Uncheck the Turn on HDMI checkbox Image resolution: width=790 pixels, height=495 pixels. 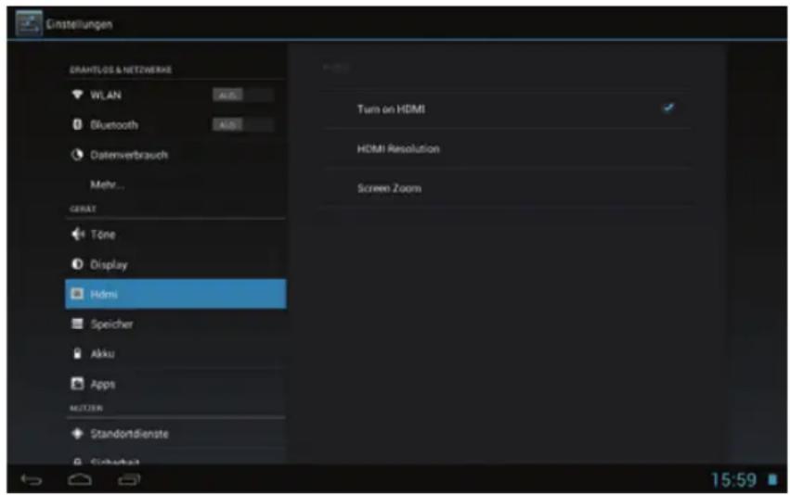668,108
